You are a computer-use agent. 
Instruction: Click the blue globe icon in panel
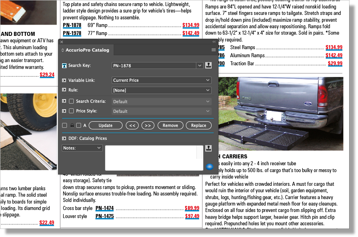(209, 166)
